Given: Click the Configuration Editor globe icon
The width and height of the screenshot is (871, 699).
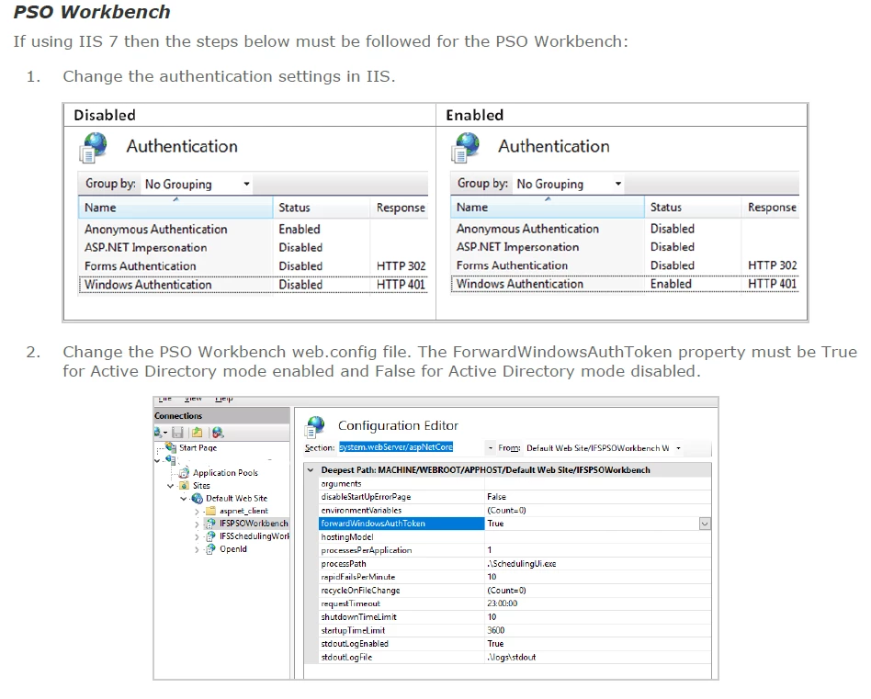Looking at the screenshot, I should pos(315,427).
